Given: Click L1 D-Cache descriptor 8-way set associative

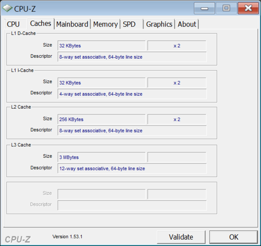Looking at the screenshot, I should [x=132, y=57].
